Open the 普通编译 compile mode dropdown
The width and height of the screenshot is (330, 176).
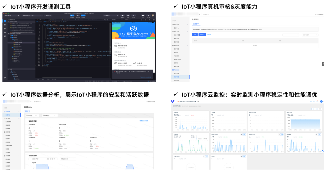(x=111, y=16)
